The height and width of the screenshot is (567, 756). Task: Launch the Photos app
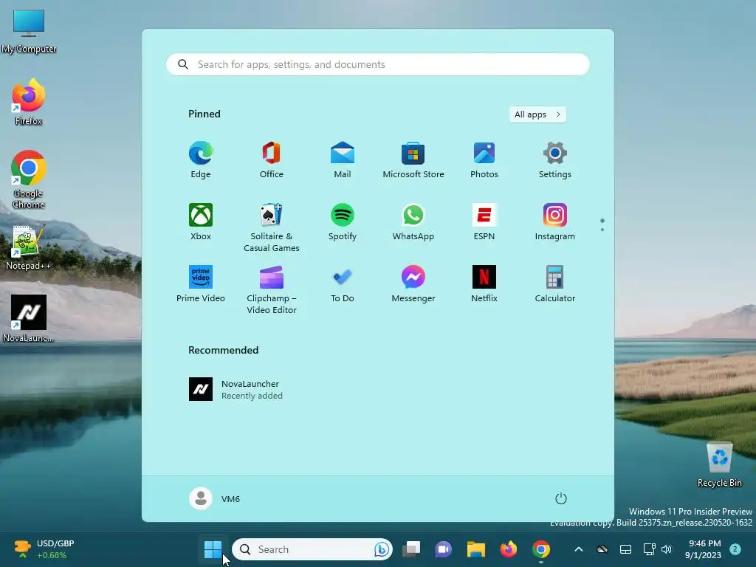[x=484, y=160]
